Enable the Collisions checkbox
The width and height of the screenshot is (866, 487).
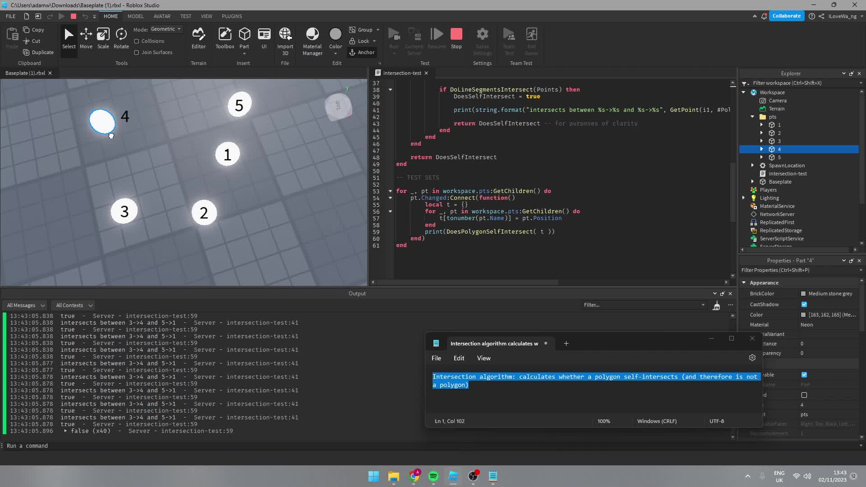[x=137, y=41]
